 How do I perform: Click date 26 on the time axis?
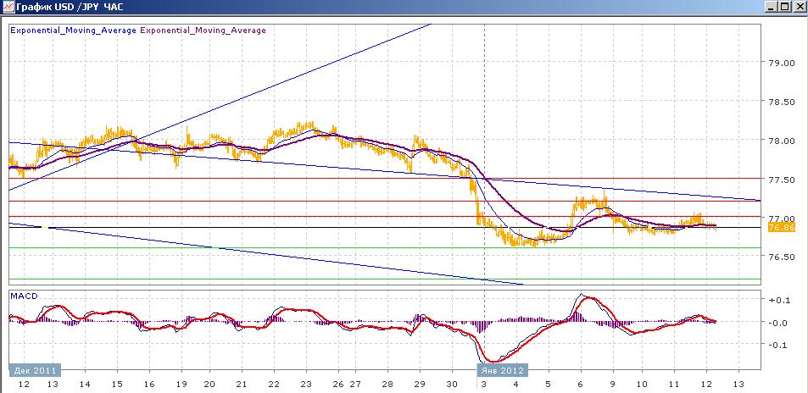339,385
